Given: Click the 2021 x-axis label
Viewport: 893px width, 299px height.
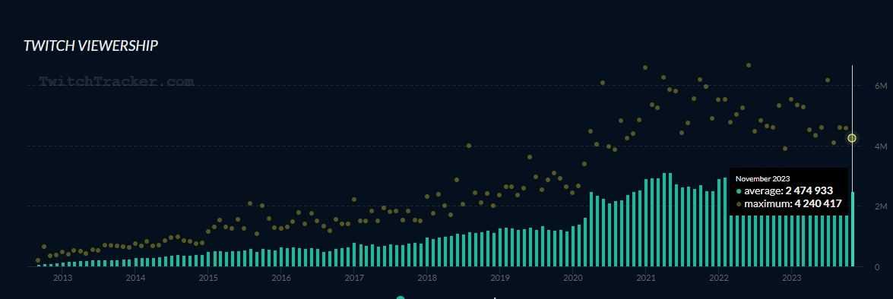Looking at the screenshot, I should (x=646, y=278).
